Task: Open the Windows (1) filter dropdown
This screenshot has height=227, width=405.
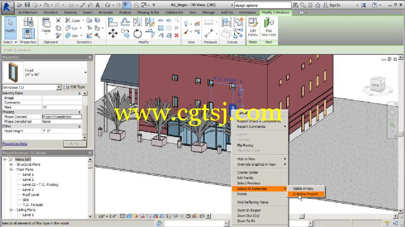Action: [x=59, y=87]
